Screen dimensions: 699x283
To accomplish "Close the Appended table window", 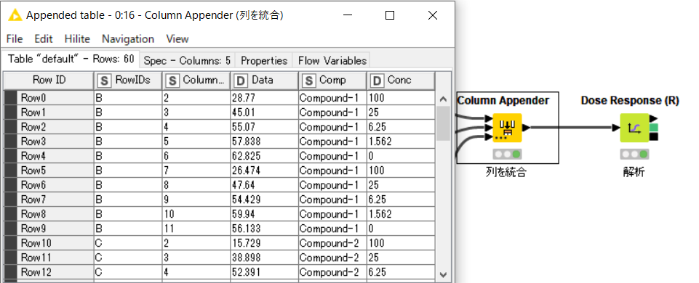I will 432,15.
